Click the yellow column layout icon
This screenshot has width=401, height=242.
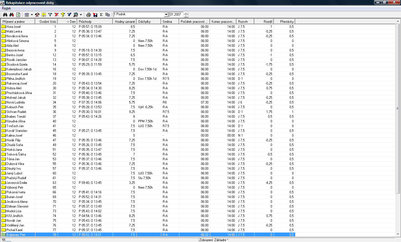coord(44,15)
